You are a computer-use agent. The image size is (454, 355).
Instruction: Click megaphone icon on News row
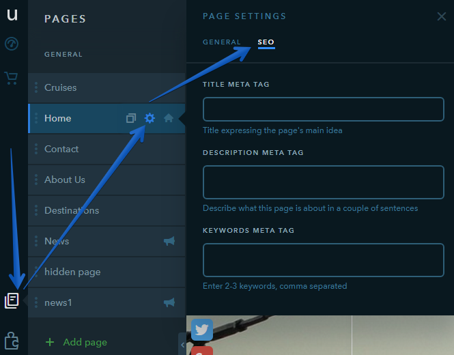point(169,241)
